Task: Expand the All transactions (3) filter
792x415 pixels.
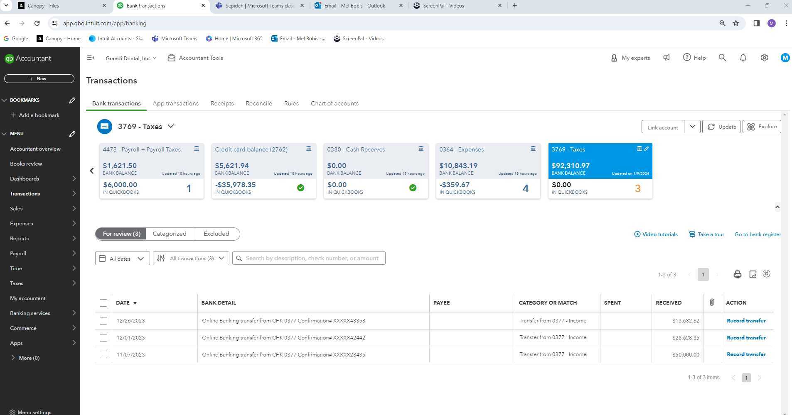Action: coord(191,259)
